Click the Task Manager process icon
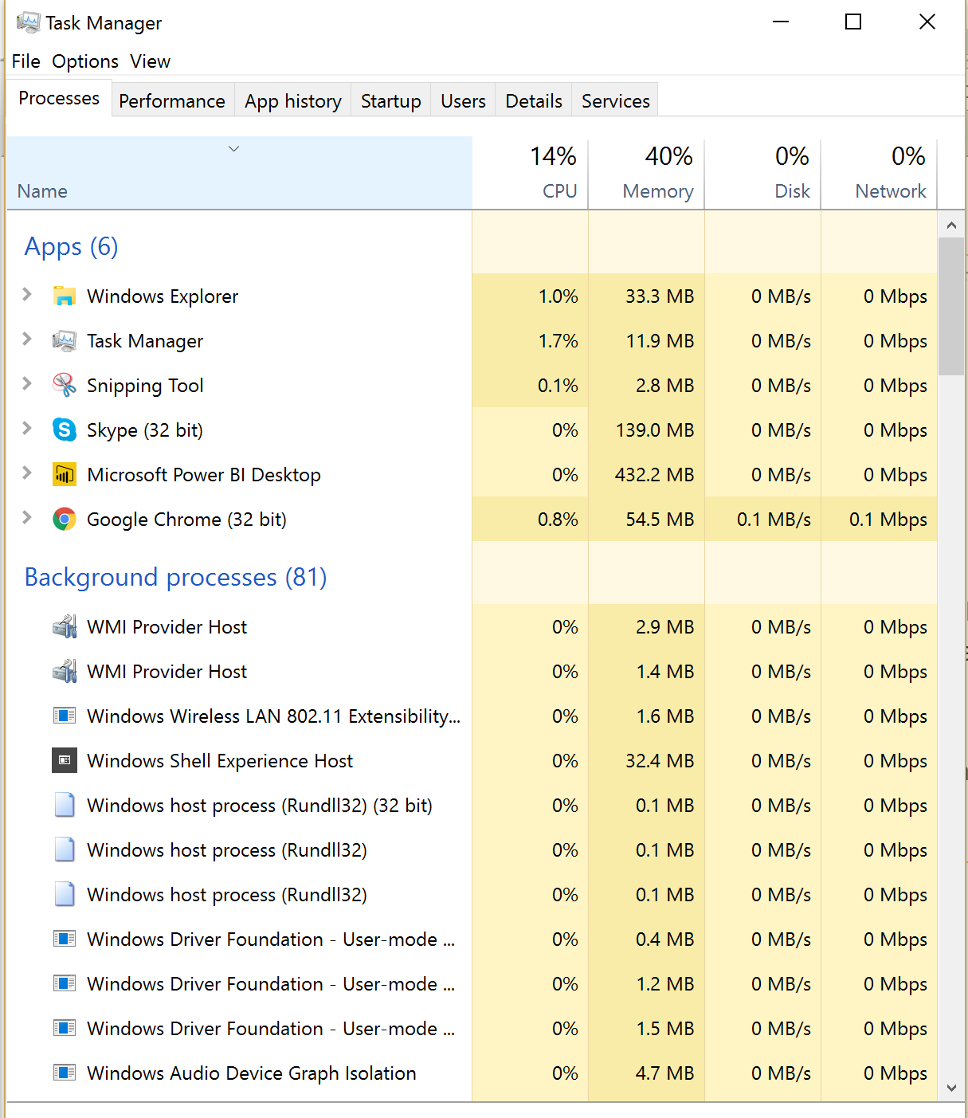 coord(65,341)
